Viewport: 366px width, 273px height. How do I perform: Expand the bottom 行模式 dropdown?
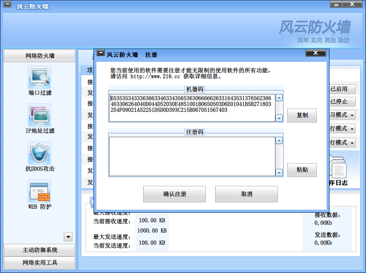[342, 143]
